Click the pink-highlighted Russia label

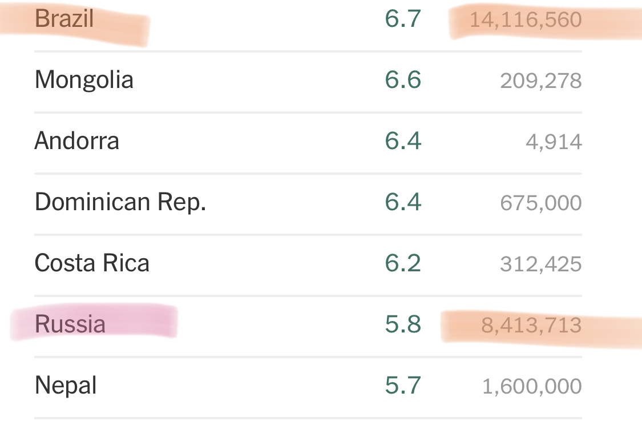[70, 324]
